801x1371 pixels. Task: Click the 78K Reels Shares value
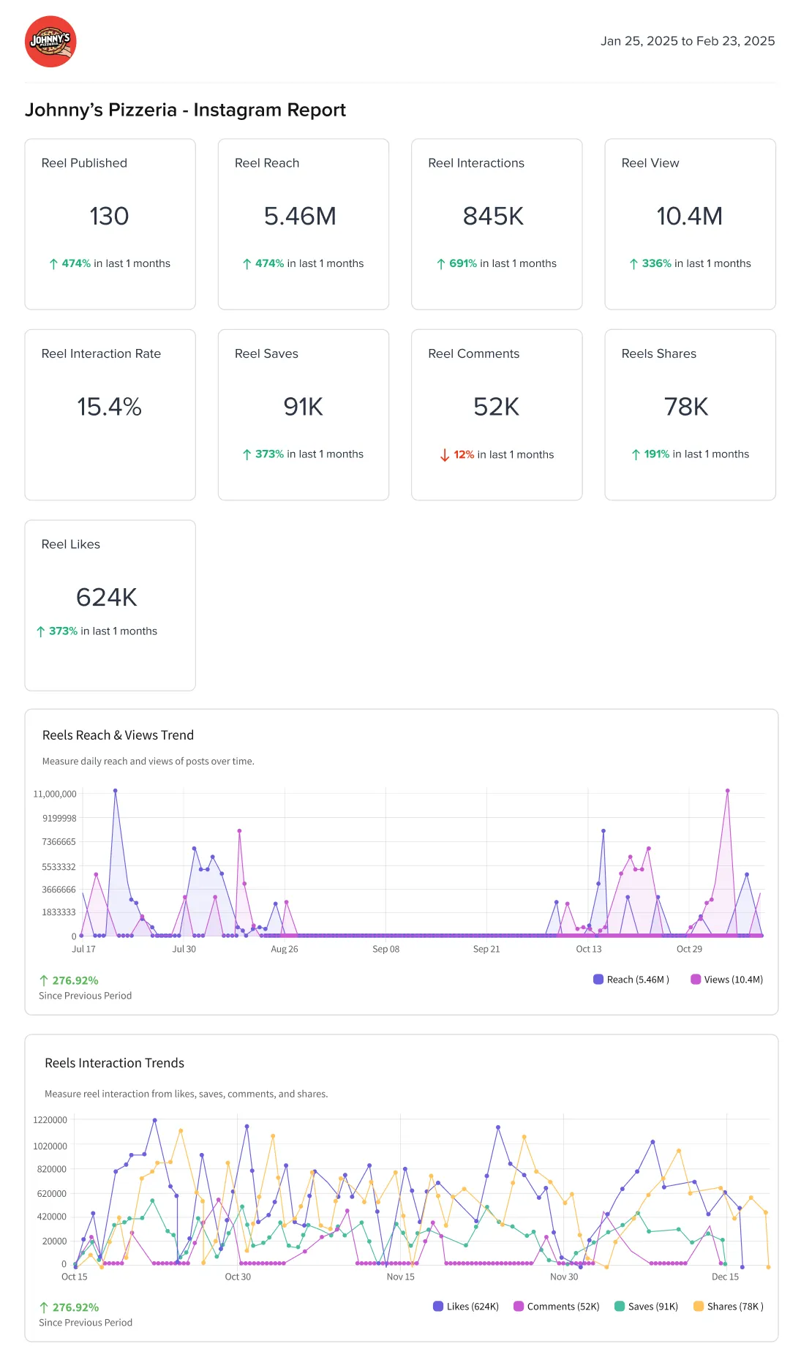click(686, 407)
